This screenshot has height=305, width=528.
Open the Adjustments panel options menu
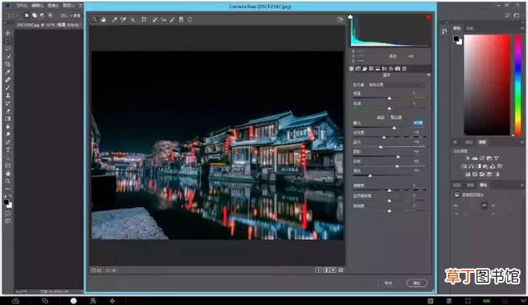(x=522, y=143)
